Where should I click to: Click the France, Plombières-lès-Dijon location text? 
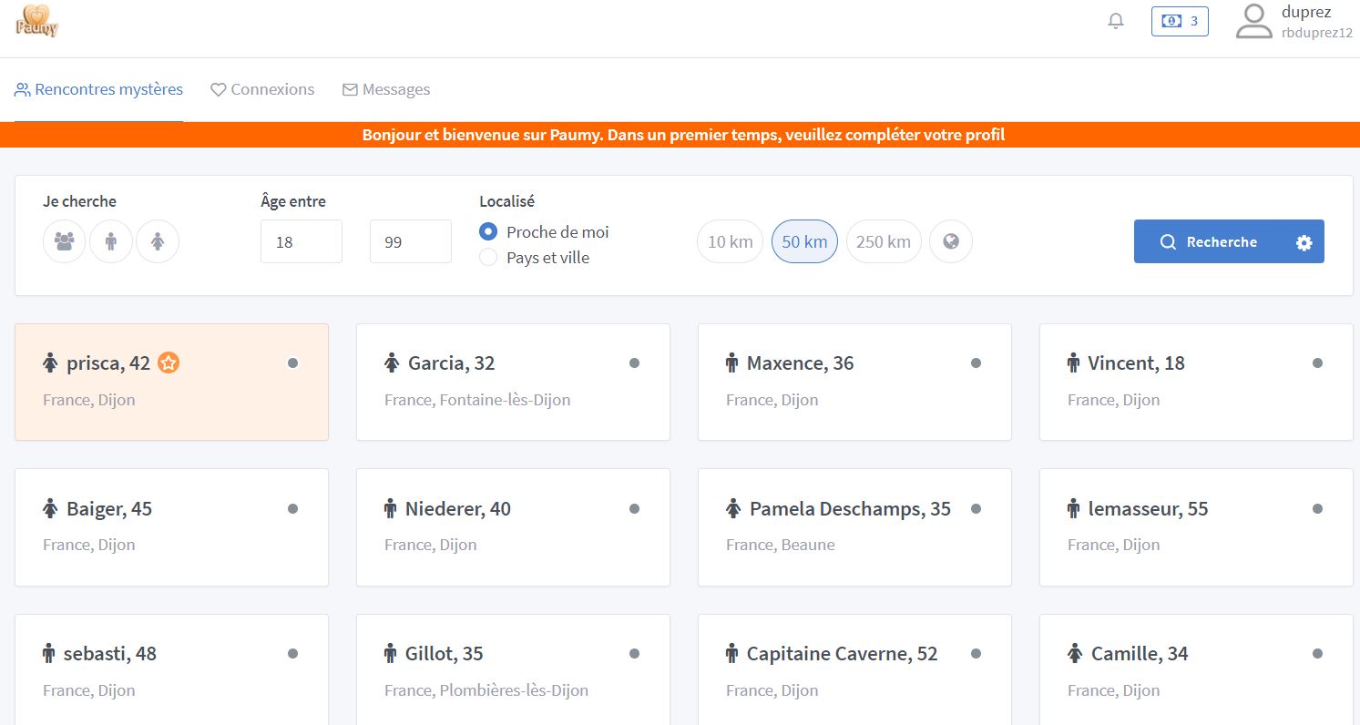coord(486,690)
